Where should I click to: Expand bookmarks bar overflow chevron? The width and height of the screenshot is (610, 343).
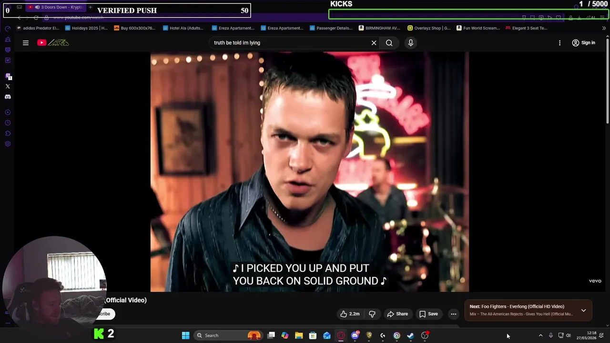coord(604,28)
